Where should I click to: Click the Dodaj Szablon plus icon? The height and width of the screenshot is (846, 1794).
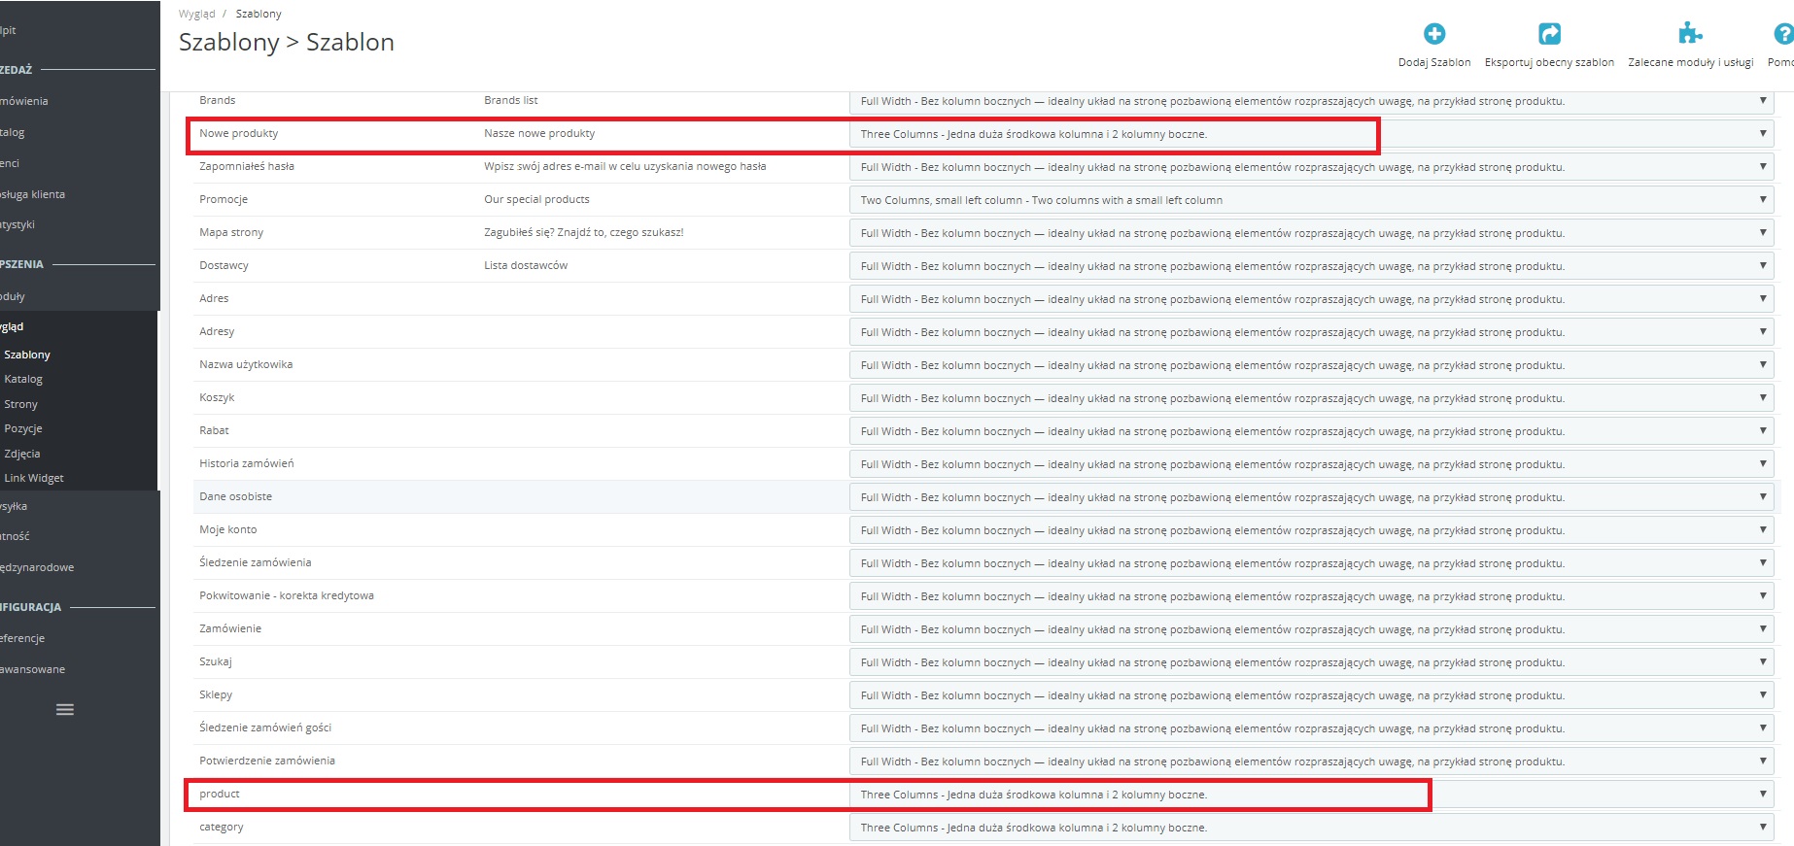[x=1434, y=34]
